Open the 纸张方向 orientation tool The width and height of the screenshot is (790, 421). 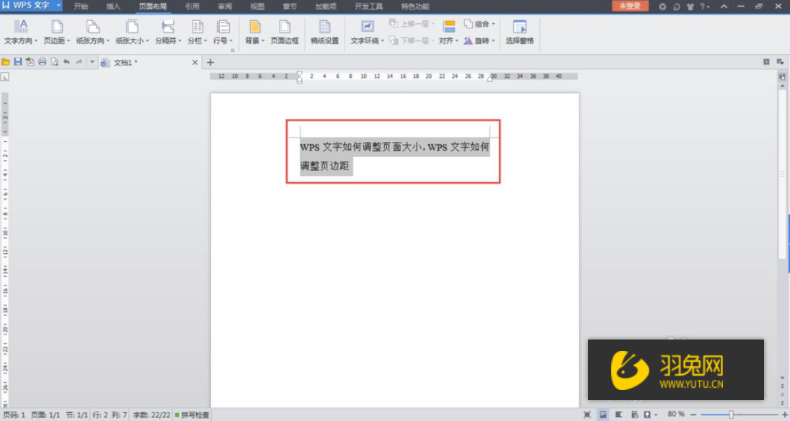[x=93, y=32]
